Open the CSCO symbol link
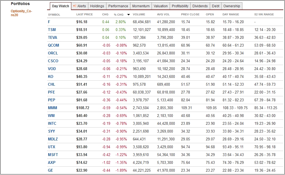The image size is (285, 175). 53,61
